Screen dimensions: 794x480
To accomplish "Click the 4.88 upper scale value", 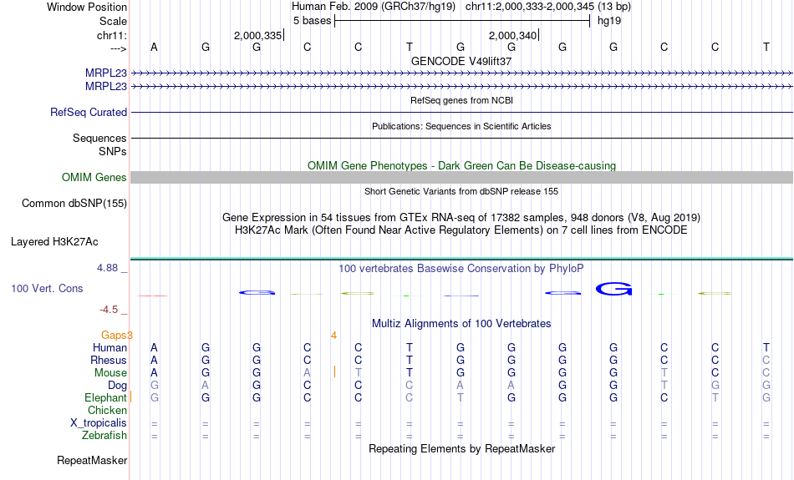I will click(107, 268).
